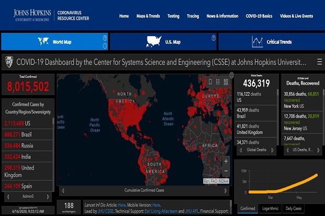Click the U.S. Map help question icon
The width and height of the screenshot is (325, 216).
213,38
